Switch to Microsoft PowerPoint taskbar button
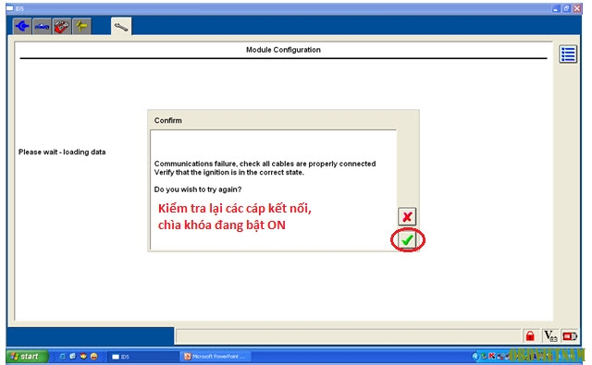Viewport: 592px width, 365px height. click(216, 357)
